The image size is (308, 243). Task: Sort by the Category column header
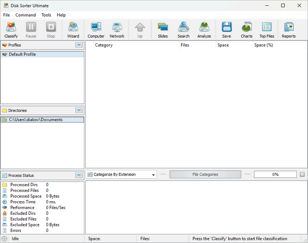[x=136, y=45]
